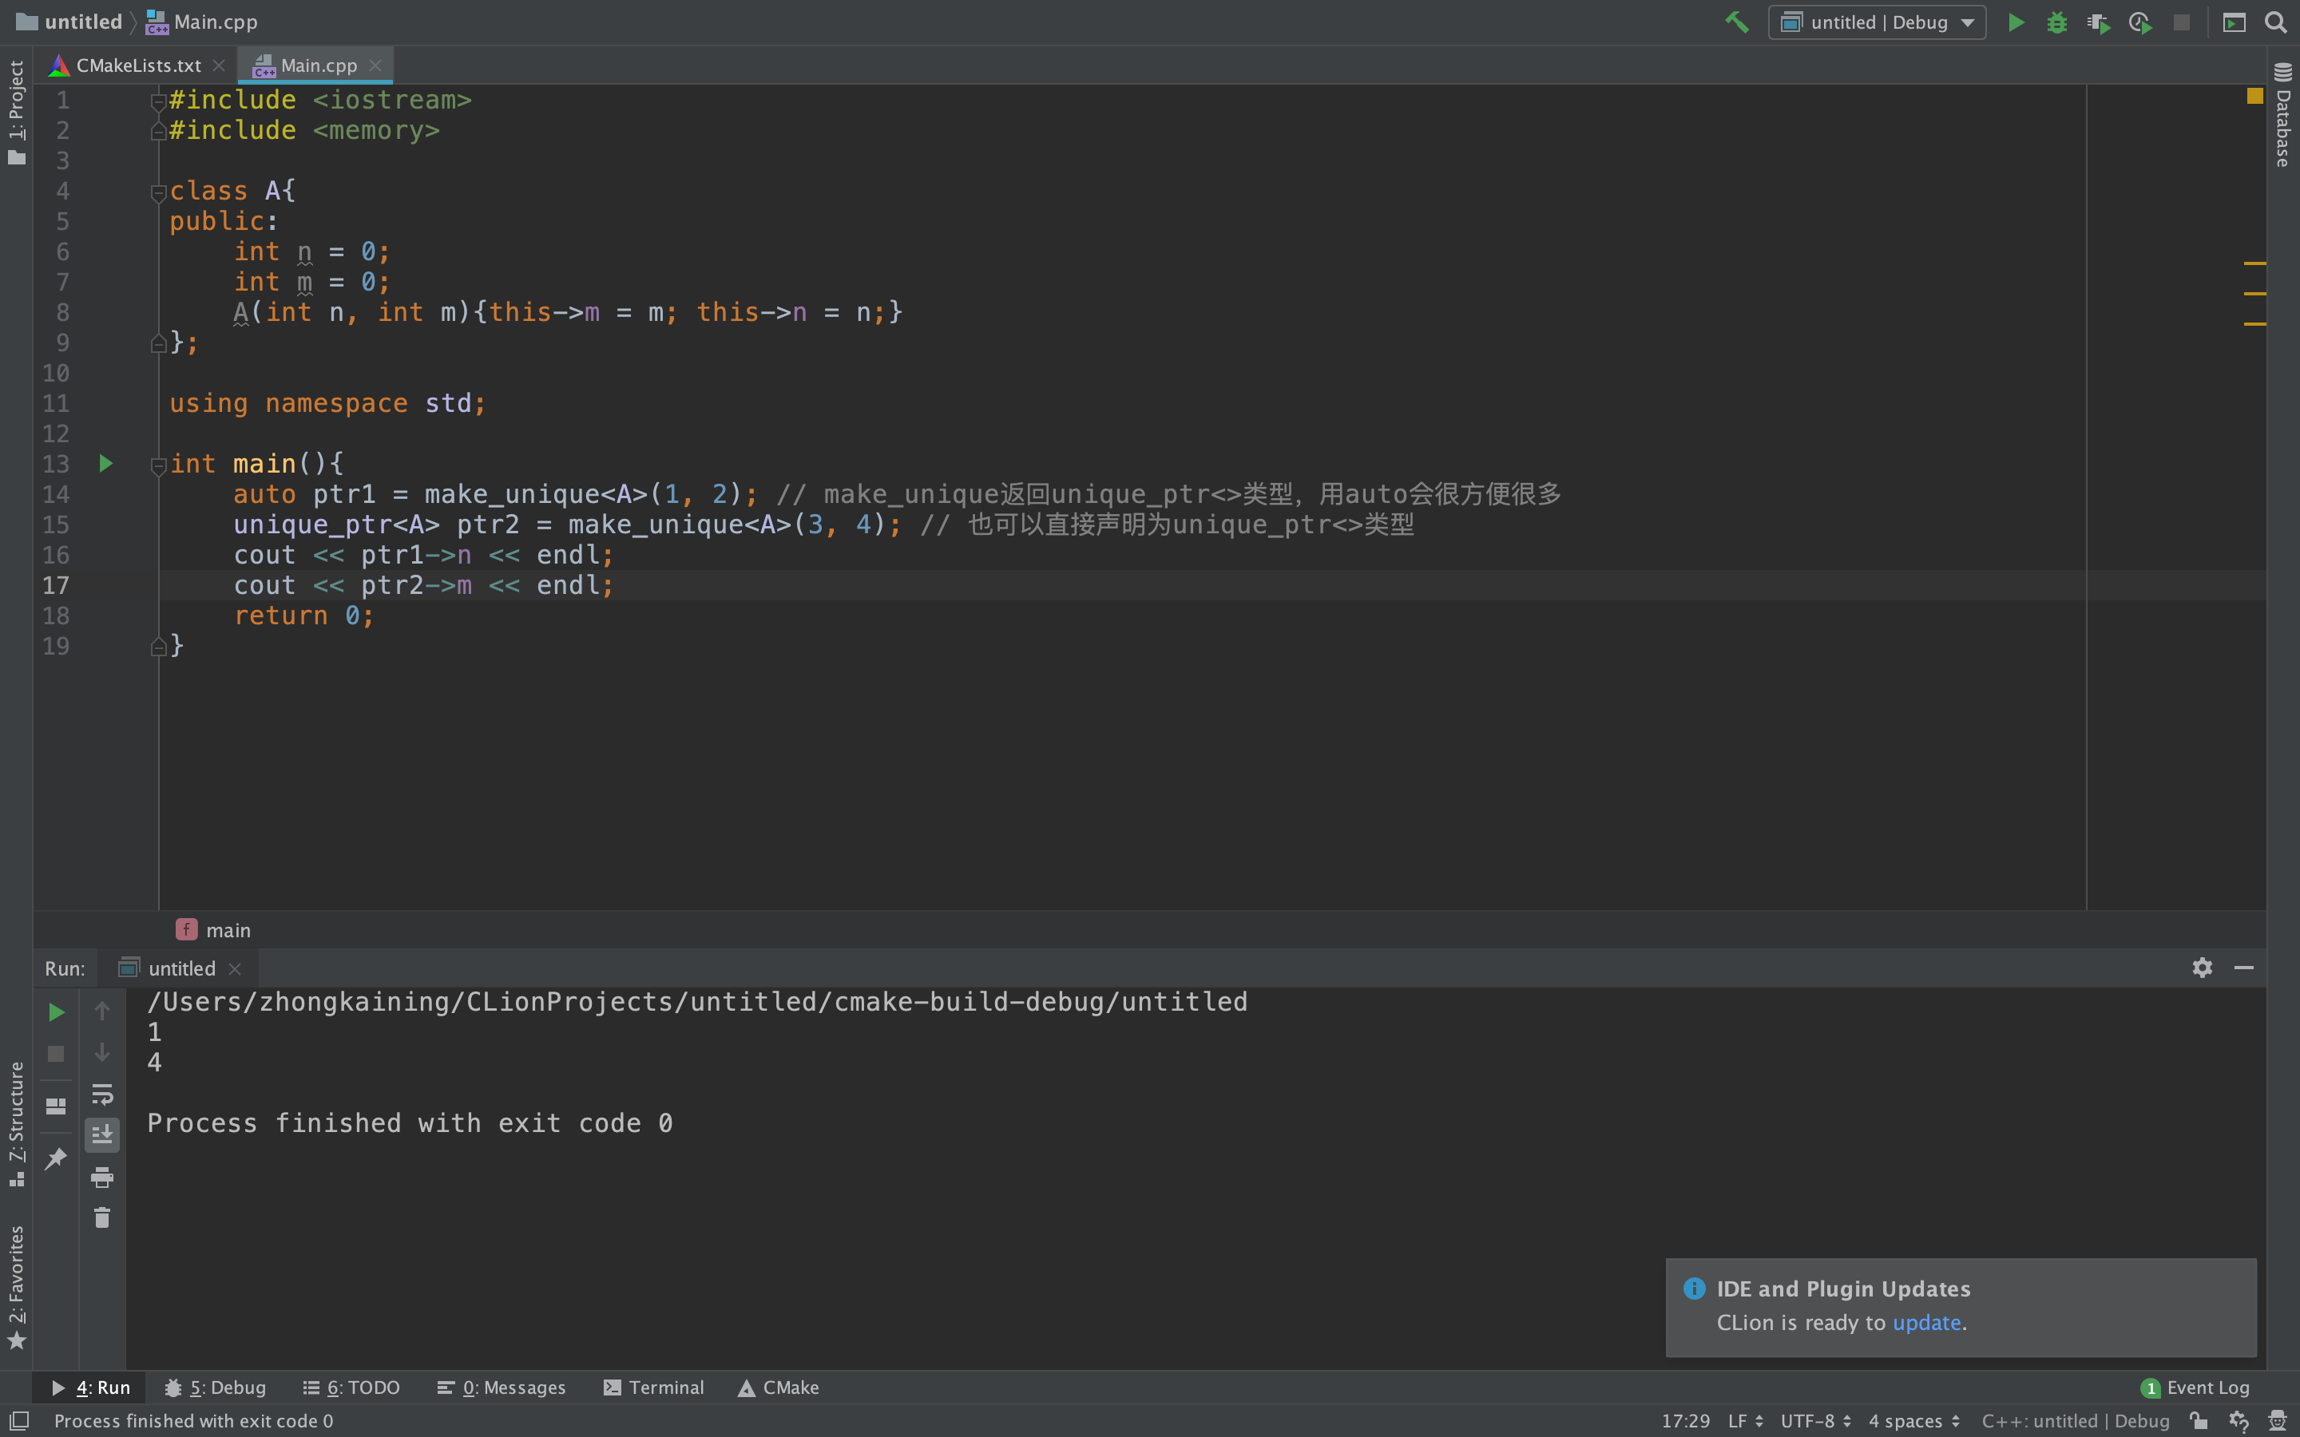Open the Run Anything terminal-window icon
2300x1437 pixels.
(x=2235, y=22)
